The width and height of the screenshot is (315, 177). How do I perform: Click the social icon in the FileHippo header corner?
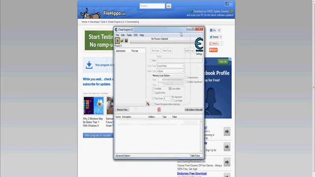(x=227, y=3)
